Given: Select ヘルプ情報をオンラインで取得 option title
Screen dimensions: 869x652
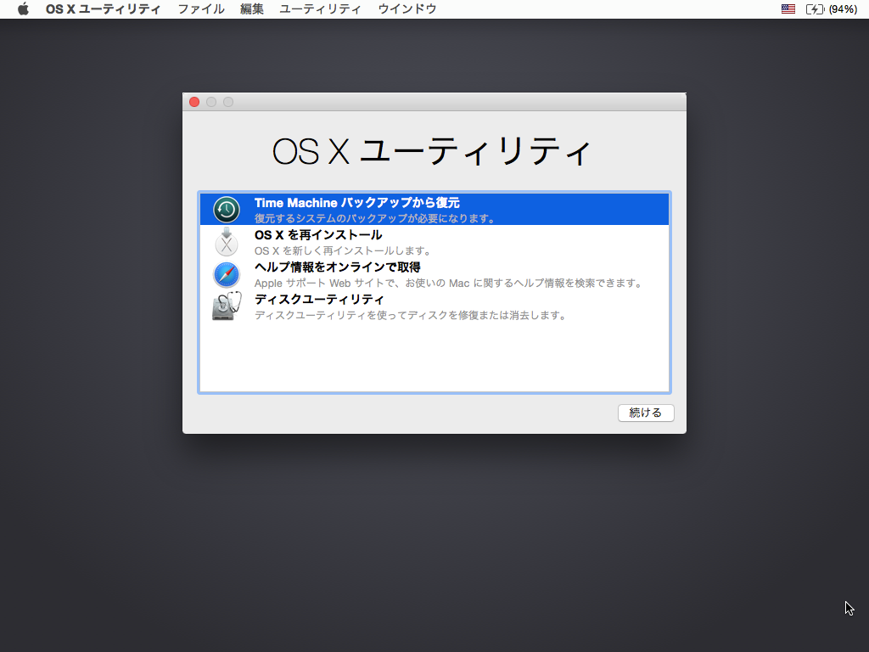Looking at the screenshot, I should pos(337,267).
